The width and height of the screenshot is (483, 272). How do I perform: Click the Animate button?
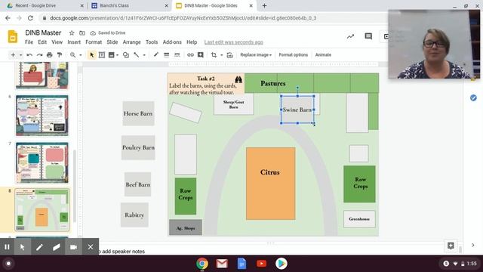coord(323,55)
